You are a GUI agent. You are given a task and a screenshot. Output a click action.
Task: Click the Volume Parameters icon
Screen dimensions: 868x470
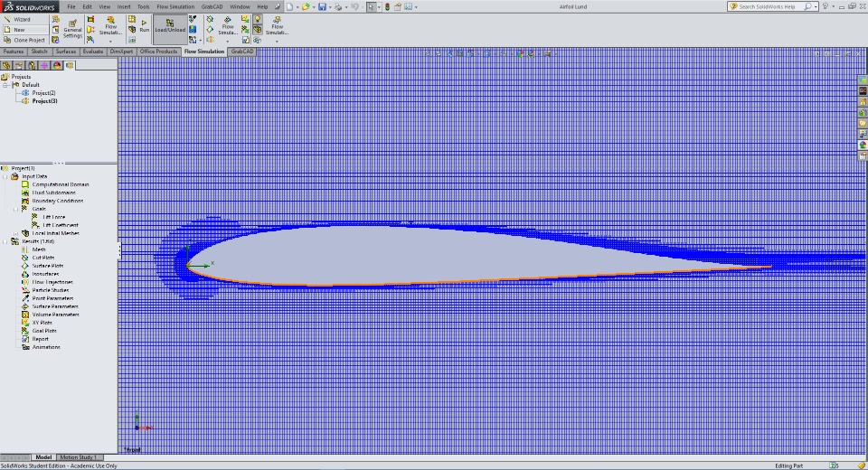(x=25, y=315)
